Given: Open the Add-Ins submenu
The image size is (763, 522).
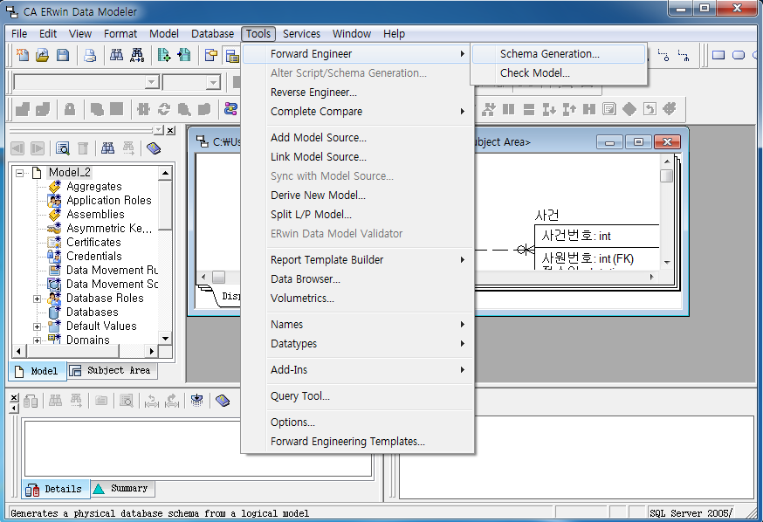Looking at the screenshot, I should 358,370.
